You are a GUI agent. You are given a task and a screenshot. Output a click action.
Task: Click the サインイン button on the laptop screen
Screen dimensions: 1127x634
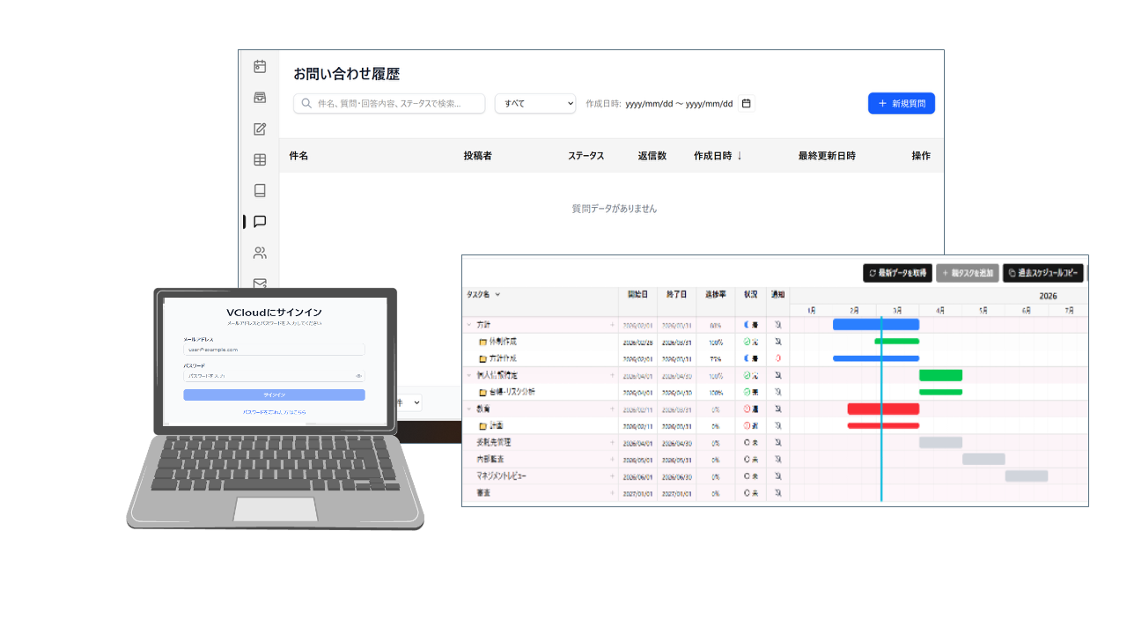pos(273,394)
